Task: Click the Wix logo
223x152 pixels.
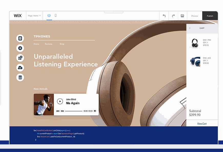Action: tap(18, 16)
